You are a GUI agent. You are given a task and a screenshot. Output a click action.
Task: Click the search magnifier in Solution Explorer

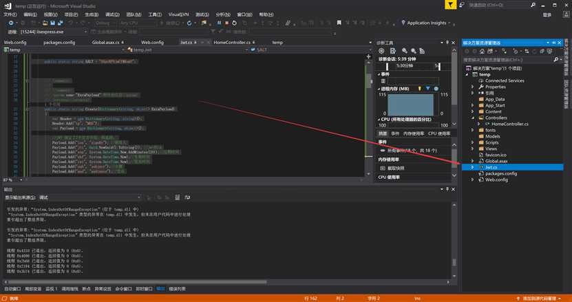coord(556,59)
